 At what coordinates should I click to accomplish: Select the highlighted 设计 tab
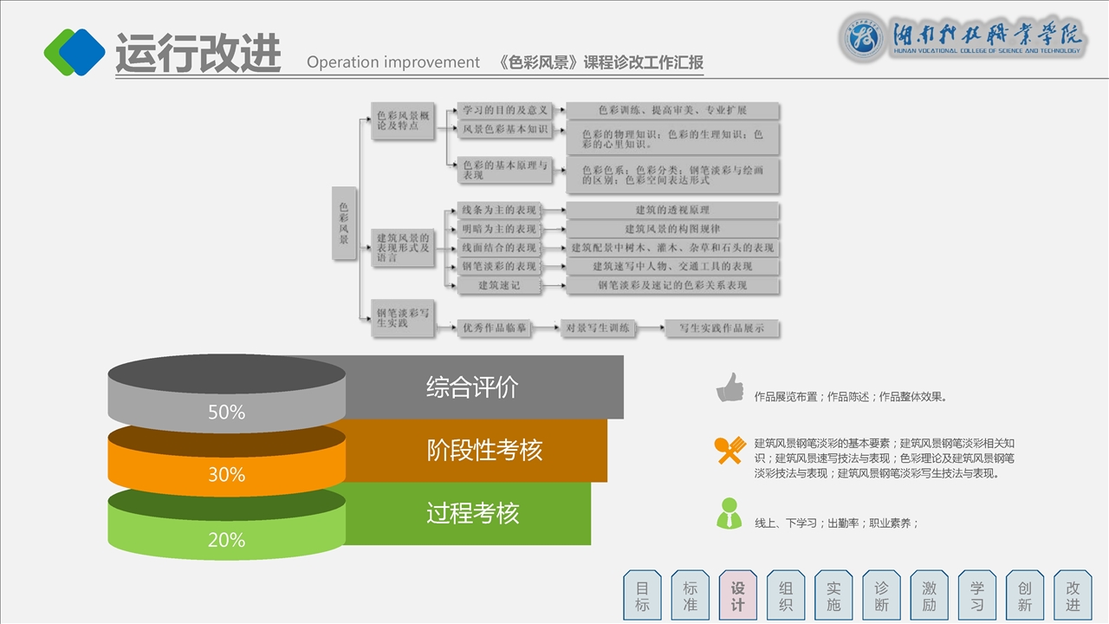point(737,595)
